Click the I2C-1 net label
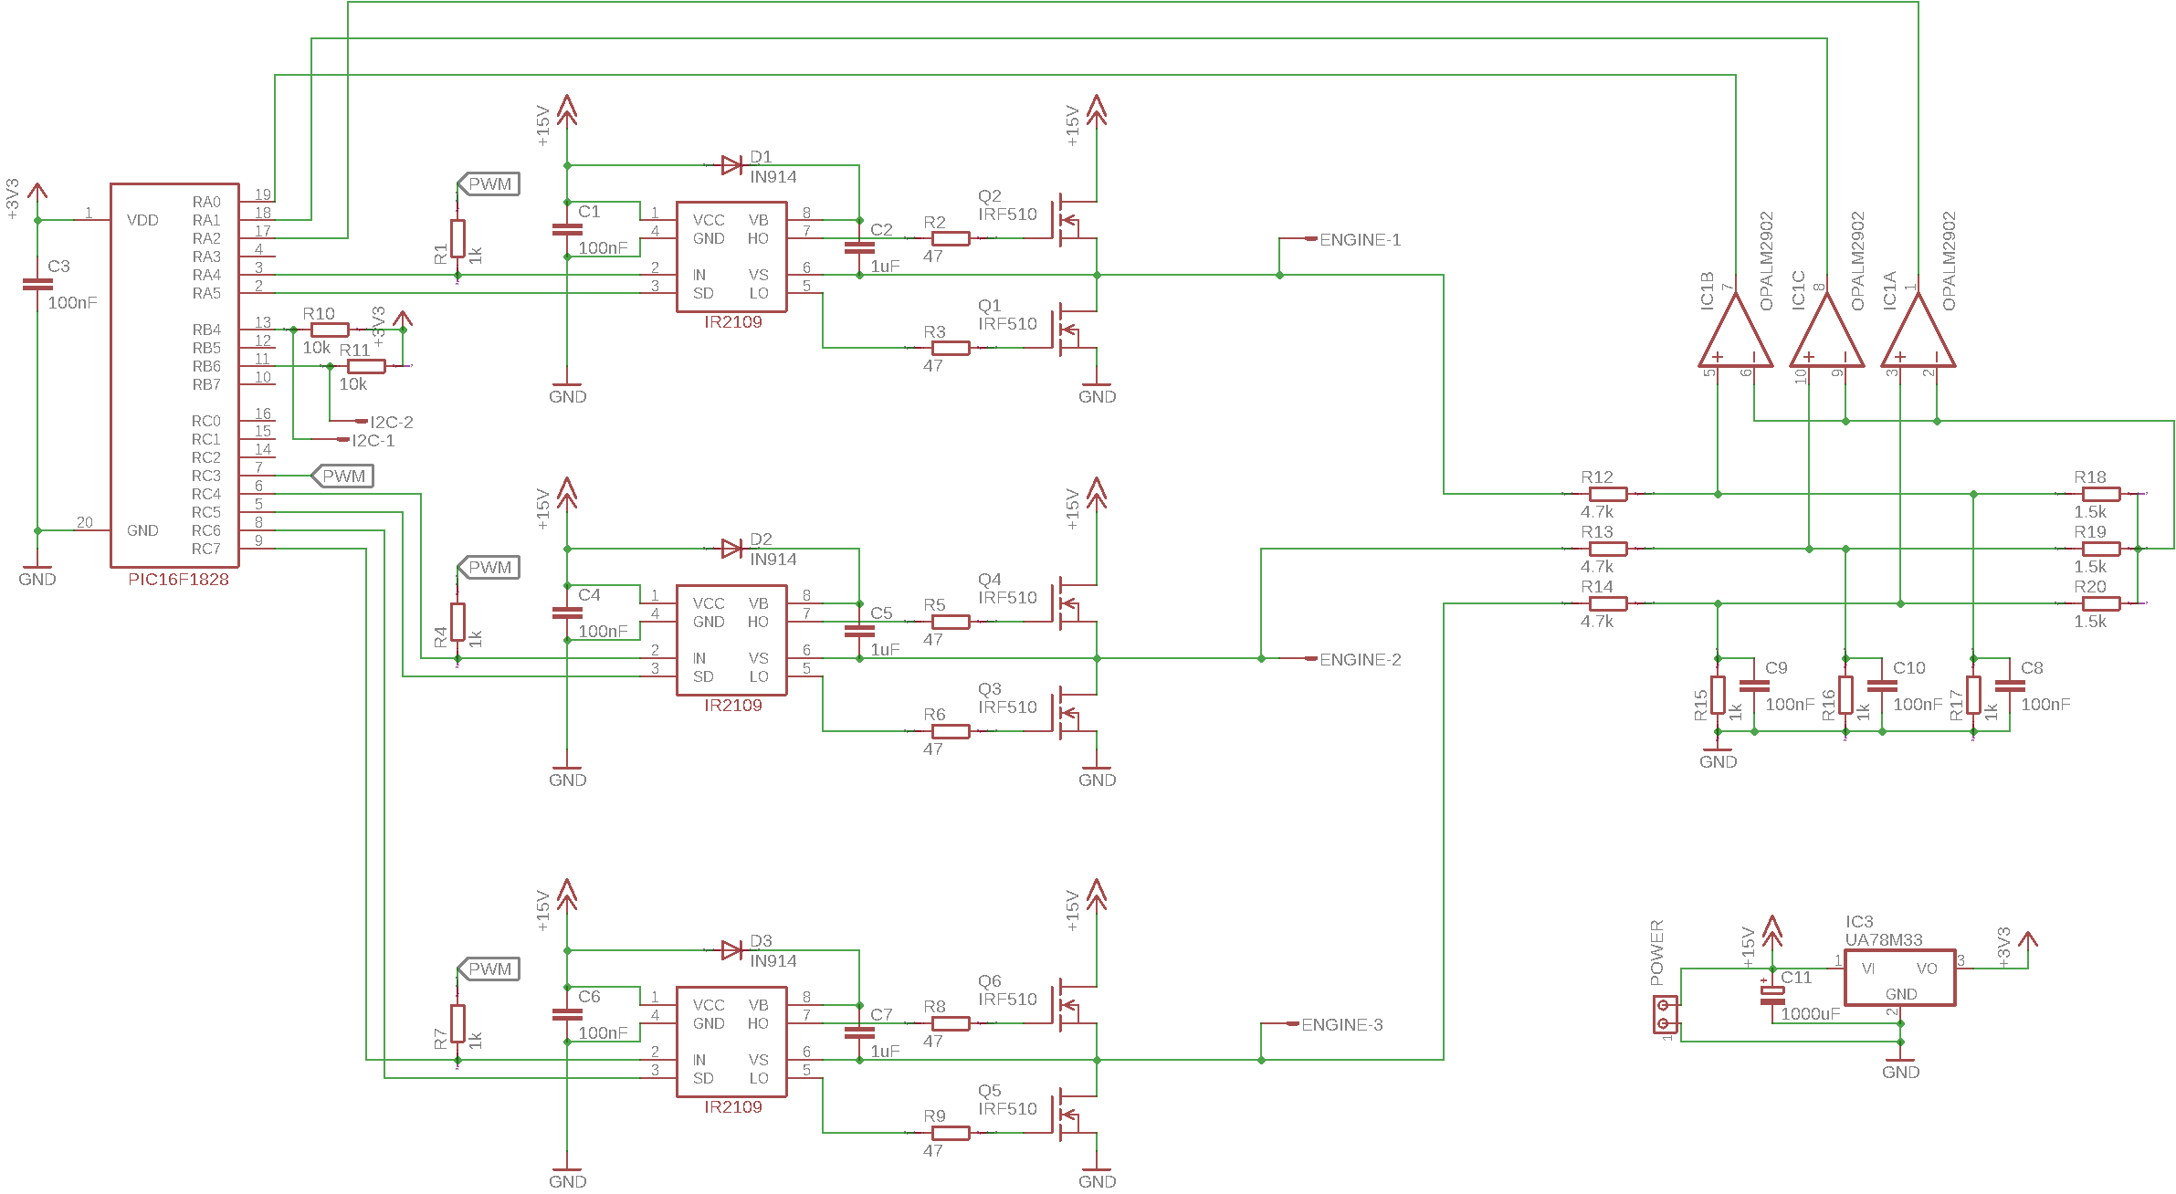 [373, 440]
